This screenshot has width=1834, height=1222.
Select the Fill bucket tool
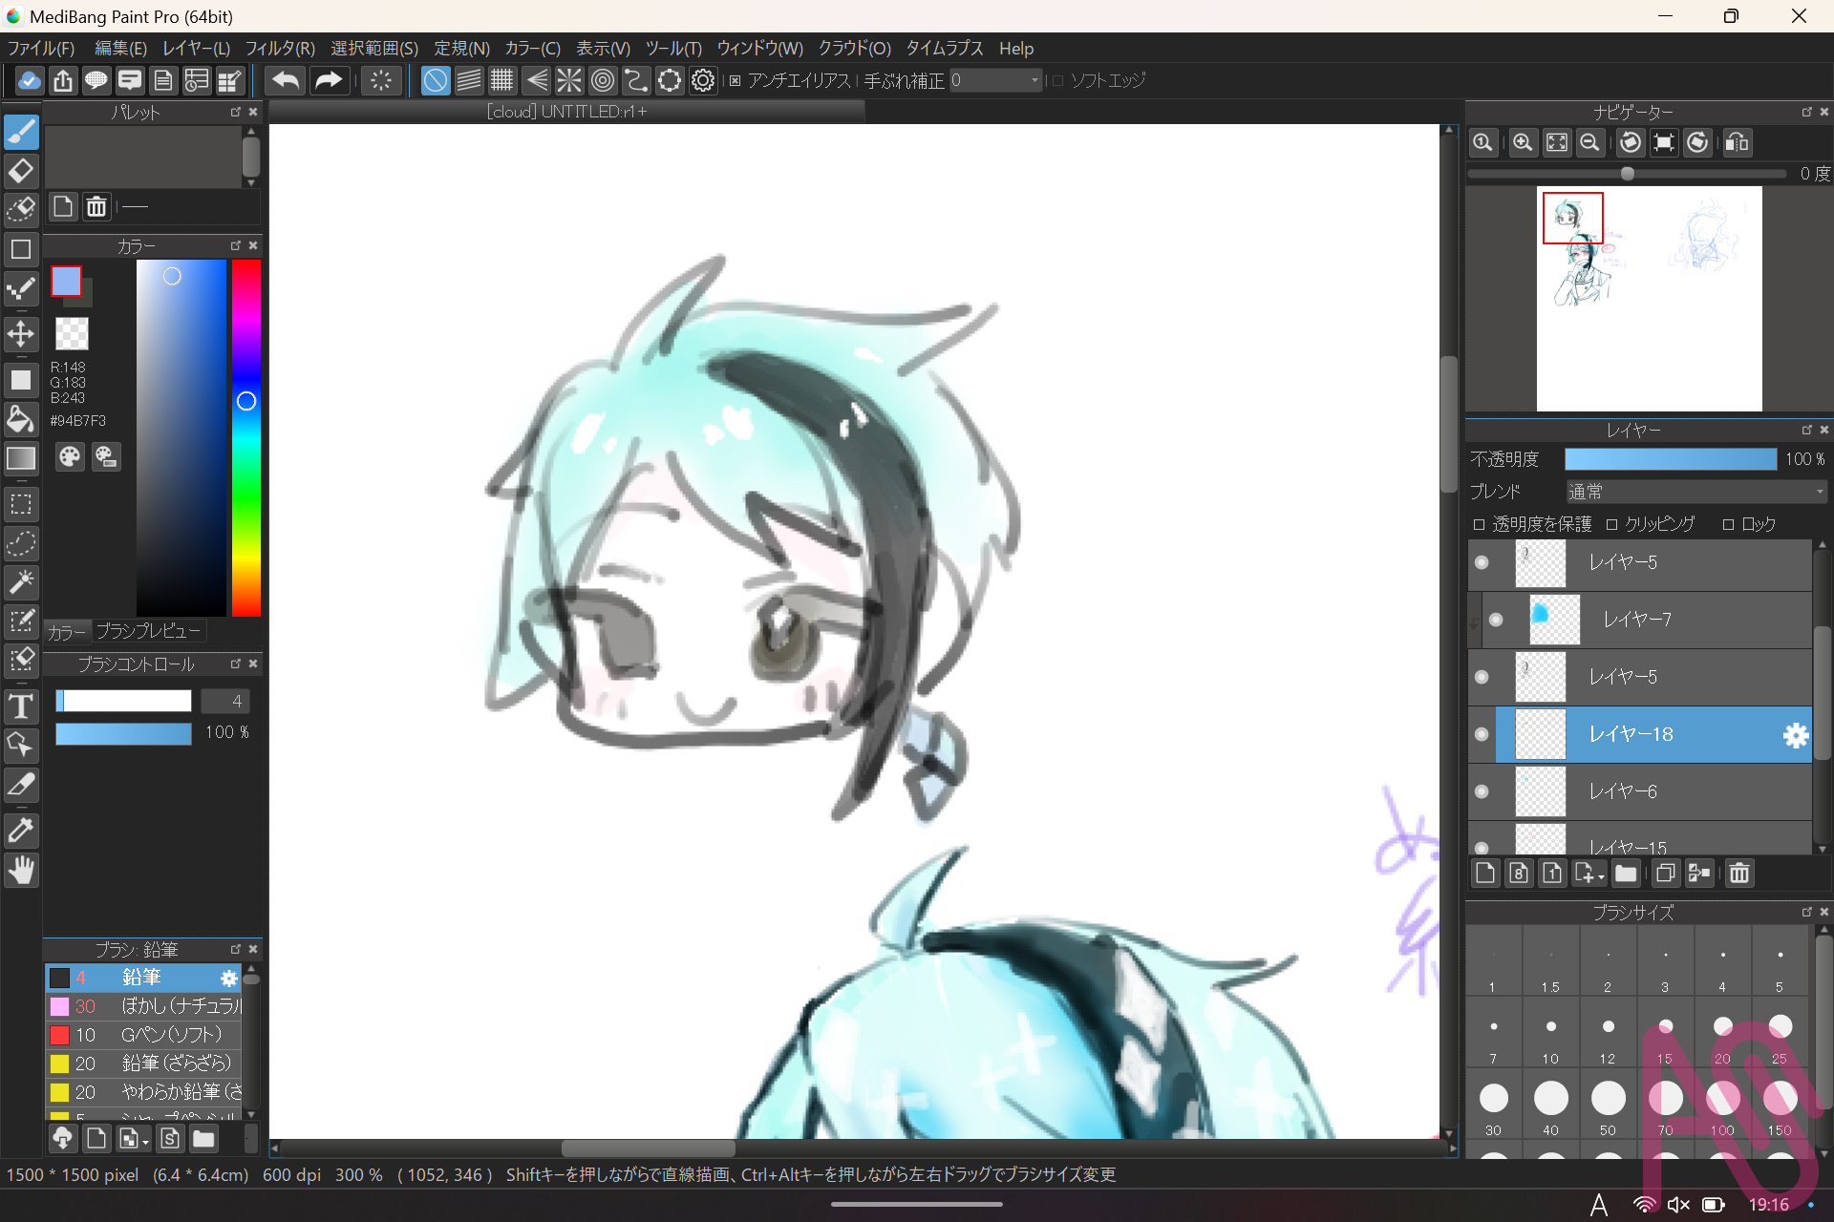pyautogui.click(x=21, y=419)
